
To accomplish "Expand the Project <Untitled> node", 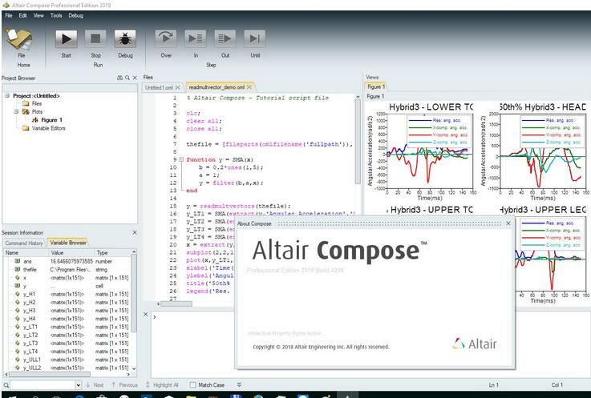I will (6, 95).
